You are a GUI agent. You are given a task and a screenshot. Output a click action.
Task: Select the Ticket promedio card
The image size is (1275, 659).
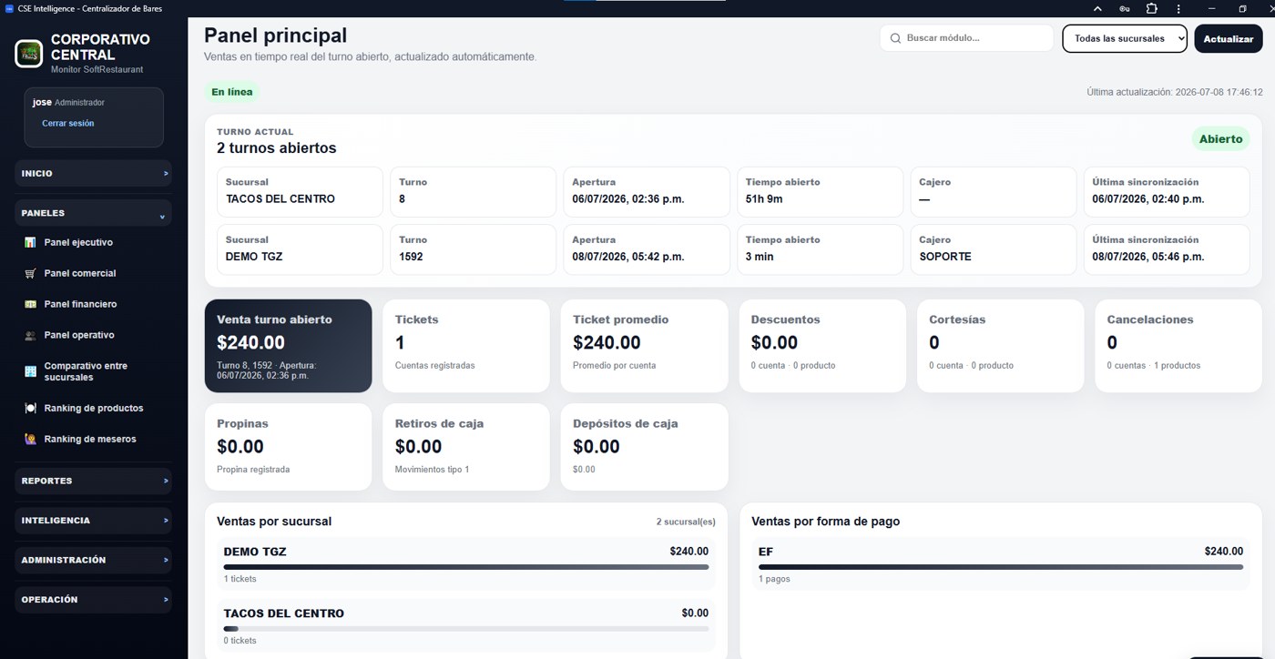pyautogui.click(x=644, y=346)
